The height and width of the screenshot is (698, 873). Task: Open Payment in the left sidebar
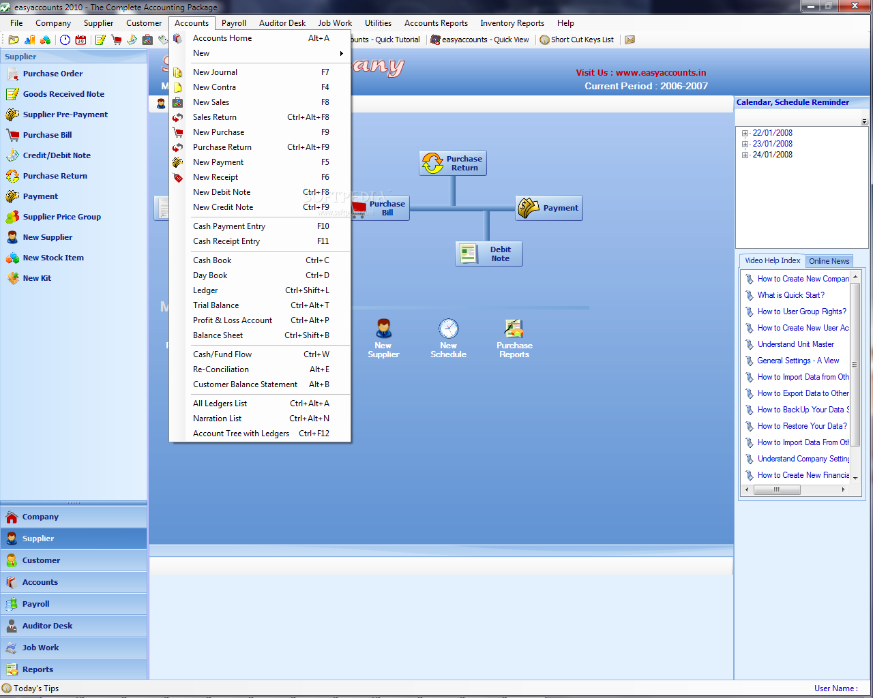tap(40, 196)
